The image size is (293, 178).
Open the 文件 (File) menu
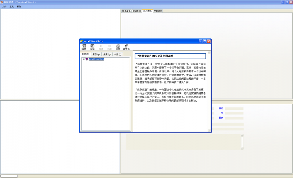pos(4,7)
